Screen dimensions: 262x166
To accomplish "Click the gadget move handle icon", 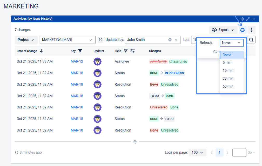I will [242, 19].
